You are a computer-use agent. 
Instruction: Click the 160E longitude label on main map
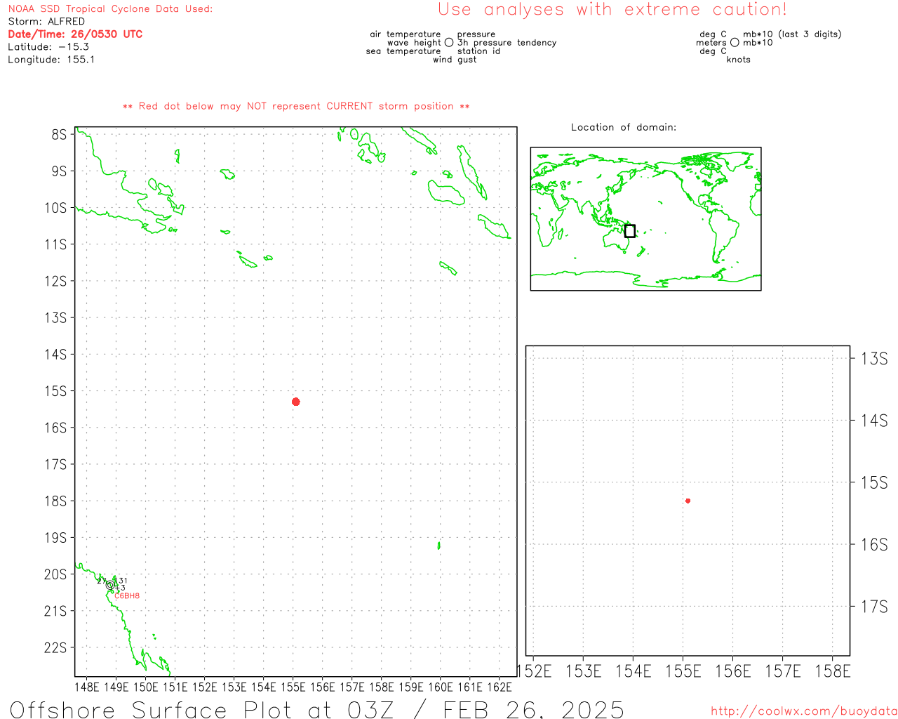(x=441, y=687)
